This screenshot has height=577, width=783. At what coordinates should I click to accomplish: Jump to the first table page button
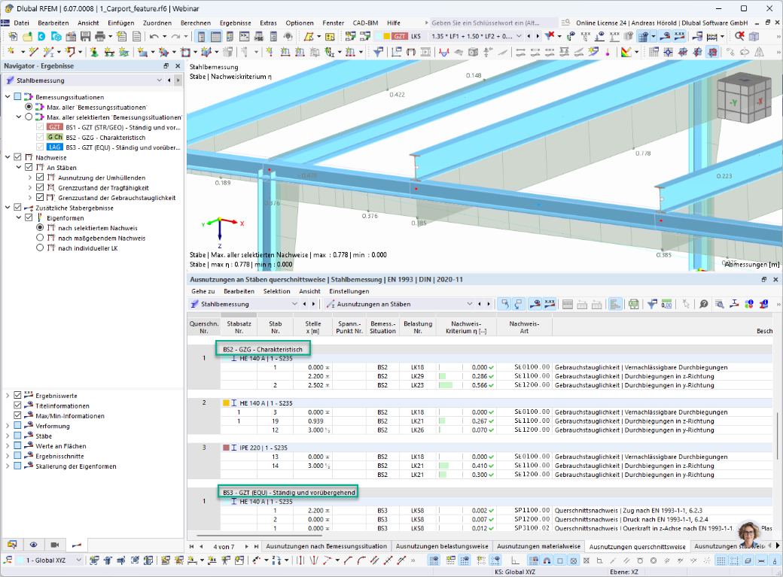pyautogui.click(x=192, y=547)
